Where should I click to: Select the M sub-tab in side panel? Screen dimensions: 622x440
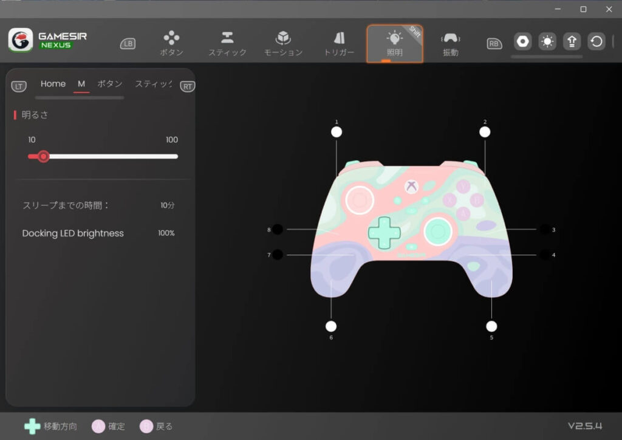click(81, 84)
